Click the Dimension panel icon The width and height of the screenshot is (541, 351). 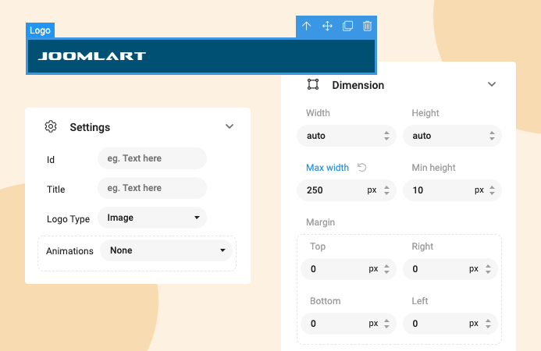(313, 84)
